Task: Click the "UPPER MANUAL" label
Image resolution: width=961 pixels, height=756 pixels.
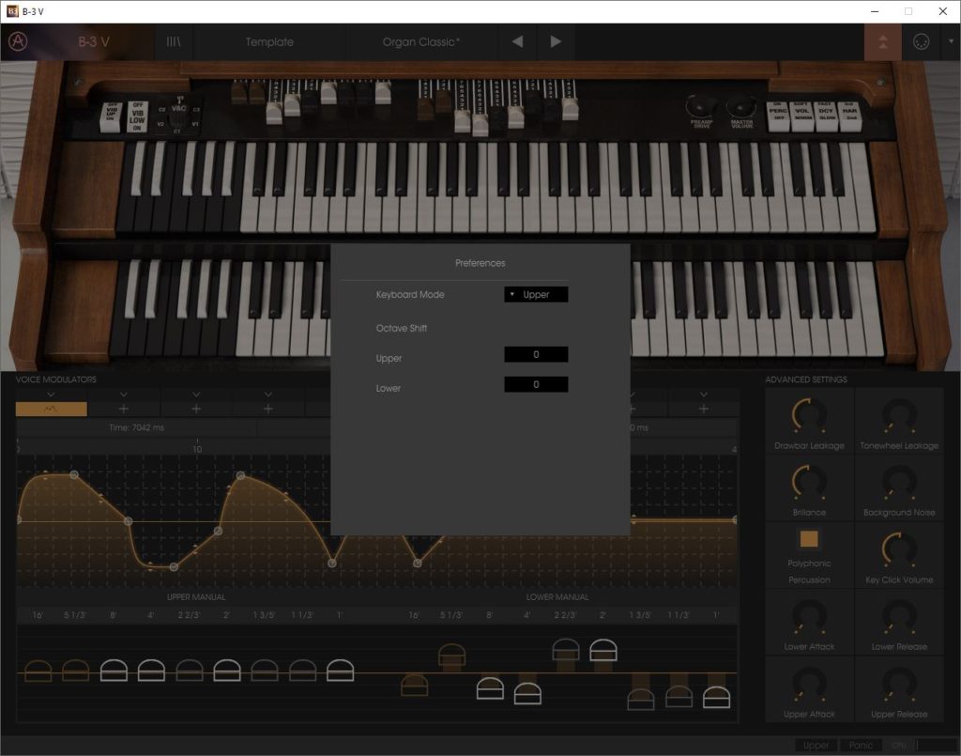Action: tap(196, 596)
